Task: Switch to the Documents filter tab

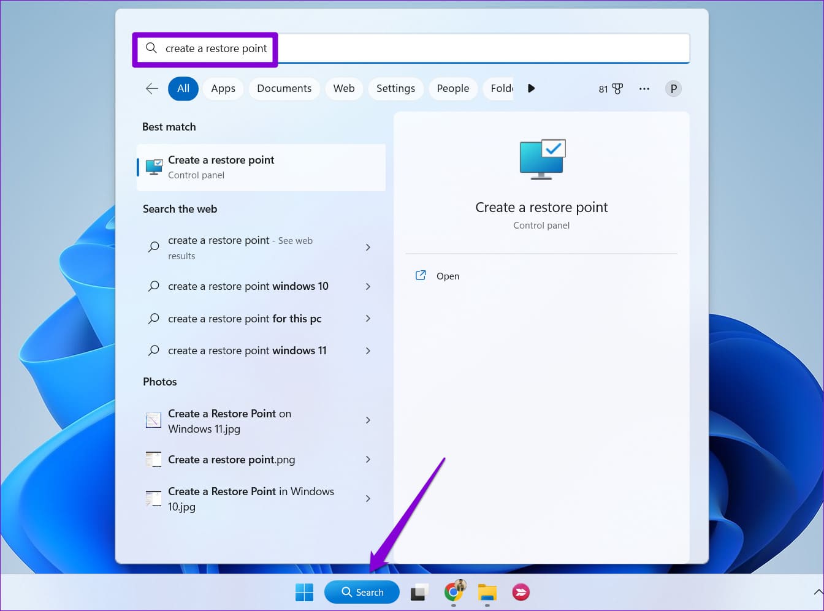Action: (284, 88)
